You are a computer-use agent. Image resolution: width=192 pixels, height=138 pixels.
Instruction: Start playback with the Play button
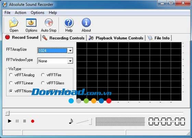(10, 121)
